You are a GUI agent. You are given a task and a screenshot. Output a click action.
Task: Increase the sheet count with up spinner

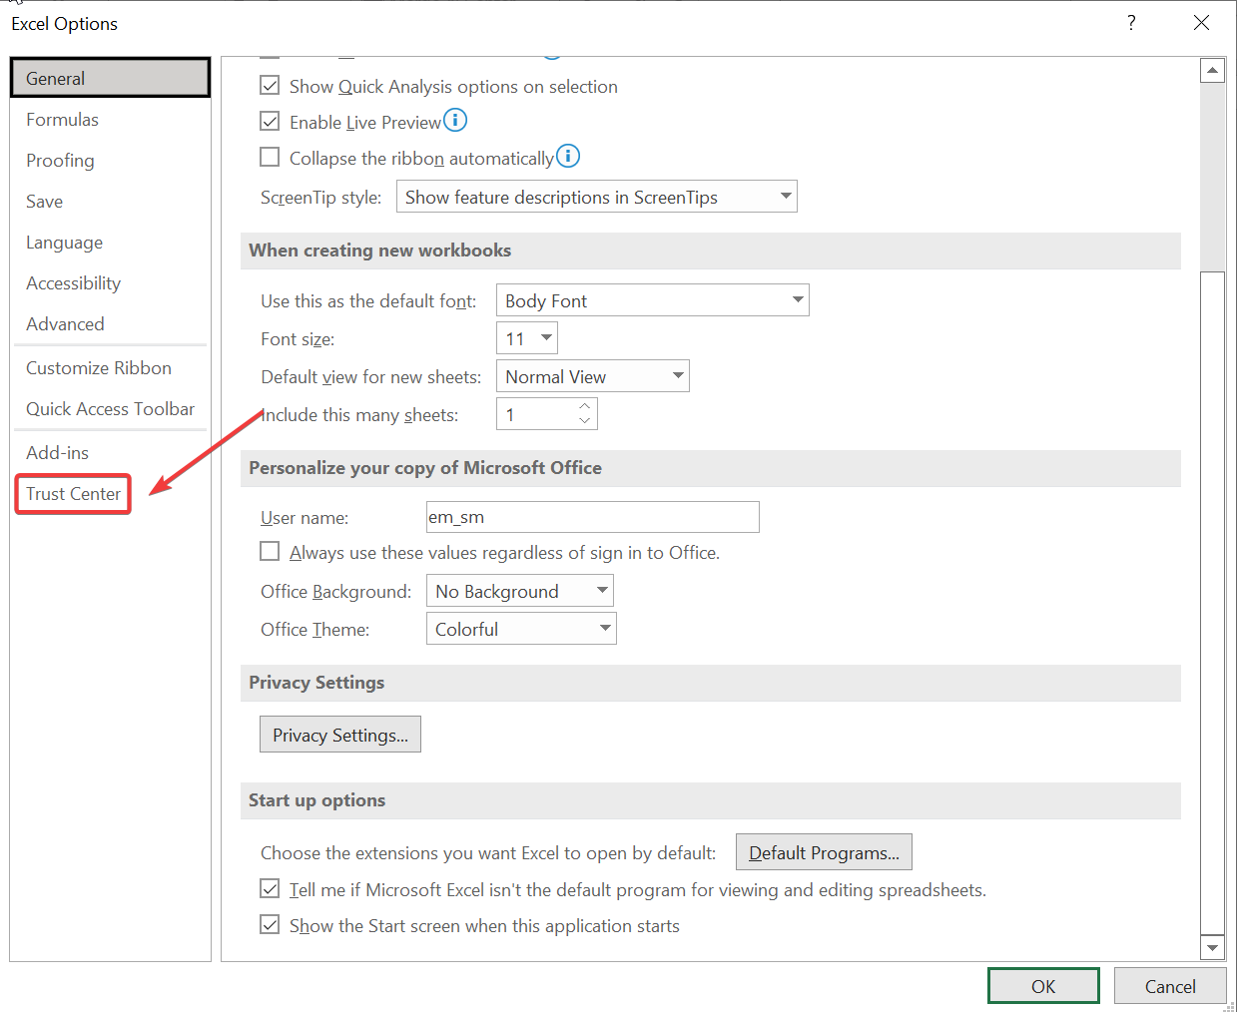pyautogui.click(x=585, y=406)
